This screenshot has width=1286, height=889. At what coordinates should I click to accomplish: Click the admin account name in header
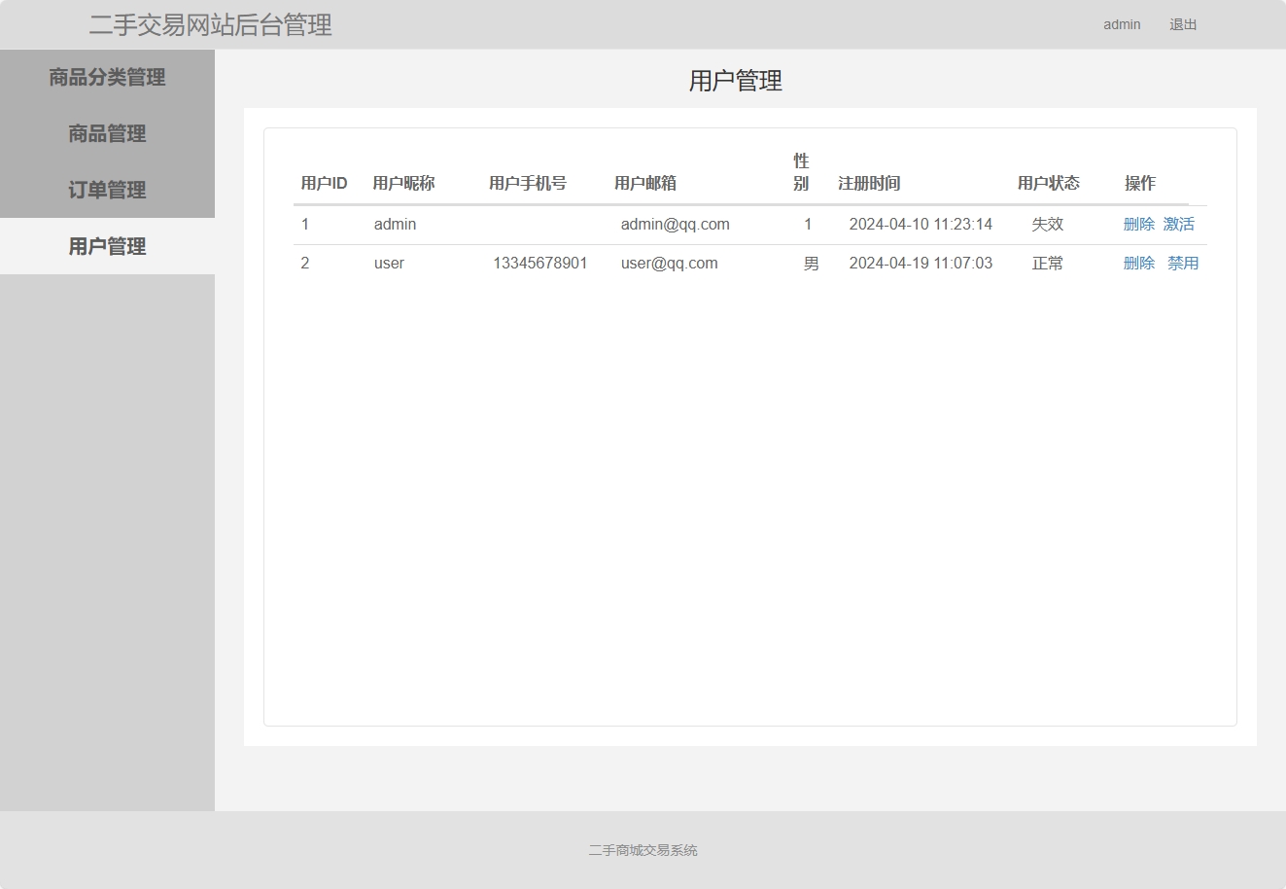1121,24
